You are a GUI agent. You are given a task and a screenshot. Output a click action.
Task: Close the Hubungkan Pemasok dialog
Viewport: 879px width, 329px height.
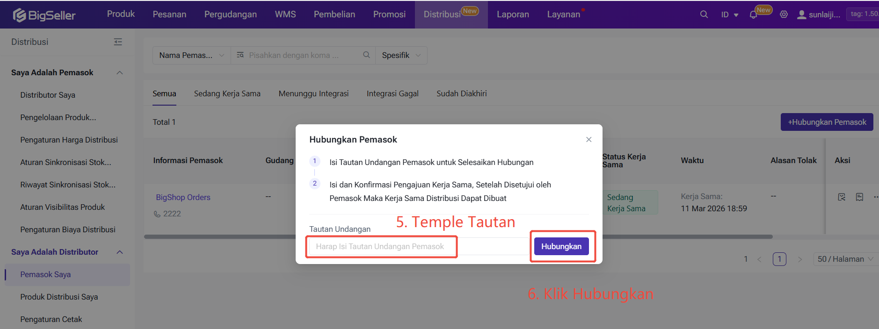pyautogui.click(x=588, y=139)
